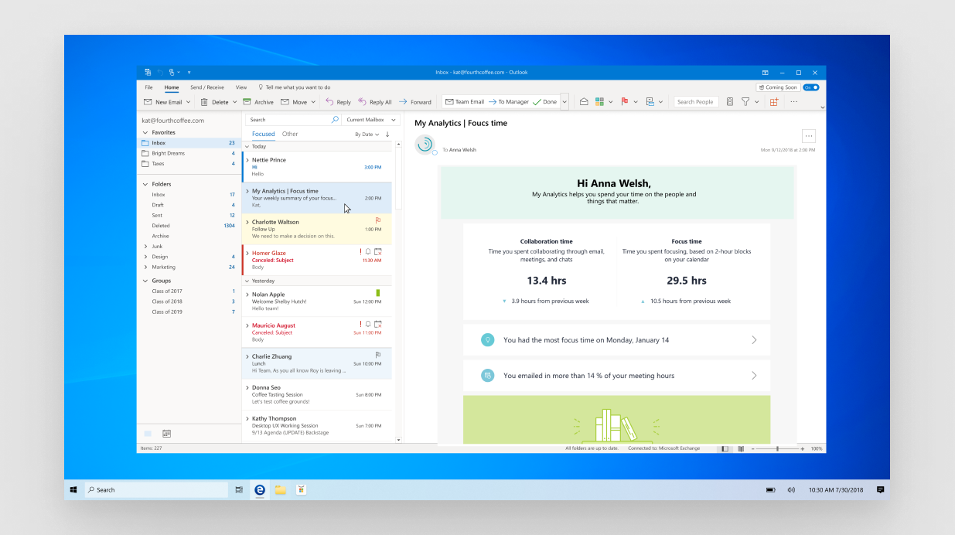The height and width of the screenshot is (535, 955).
Task: Collapse the Folders section
Action: (x=145, y=184)
